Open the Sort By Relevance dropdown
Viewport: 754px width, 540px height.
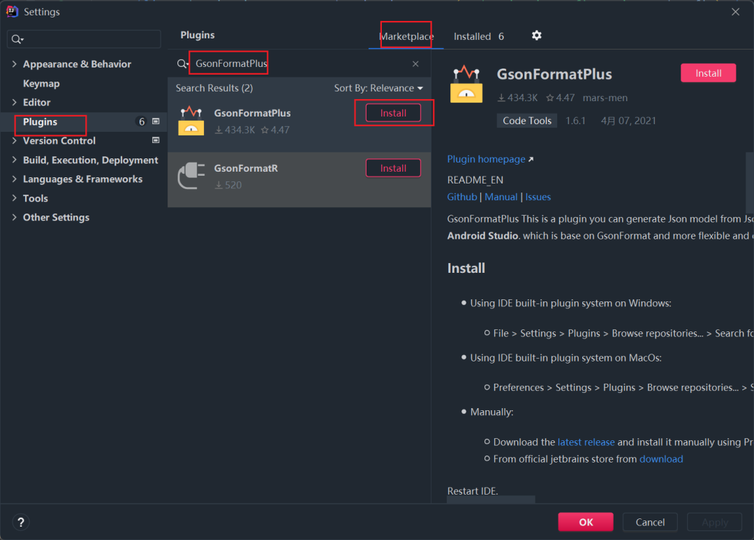pyautogui.click(x=378, y=88)
